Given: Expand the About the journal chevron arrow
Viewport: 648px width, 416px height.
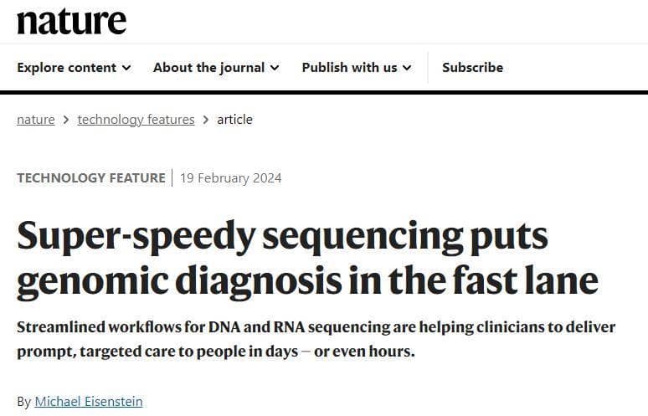Looking at the screenshot, I should 275,68.
